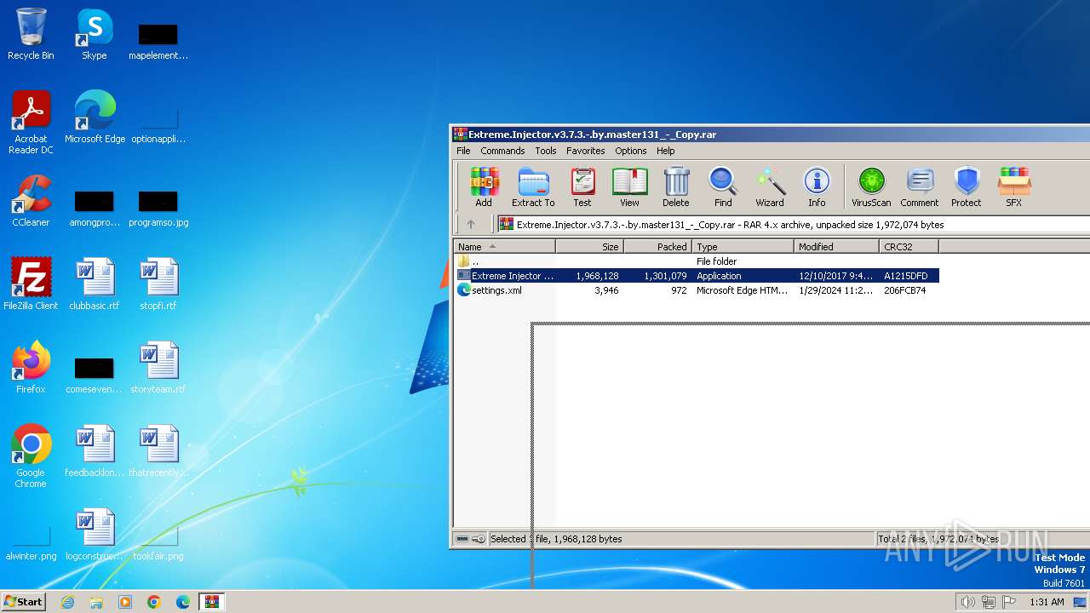Click the system clock 1:31 AM

pos(1047,602)
